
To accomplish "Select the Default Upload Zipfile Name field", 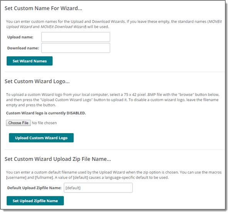I will (98, 188).
